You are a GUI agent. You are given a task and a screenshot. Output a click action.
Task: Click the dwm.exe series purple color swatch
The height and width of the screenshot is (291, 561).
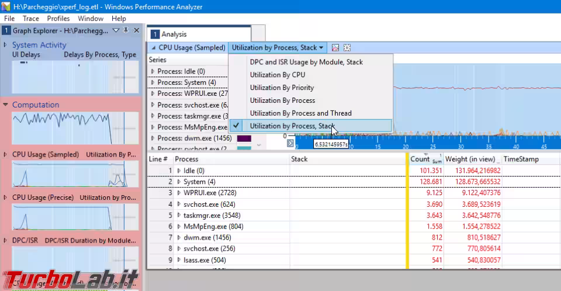(x=244, y=138)
